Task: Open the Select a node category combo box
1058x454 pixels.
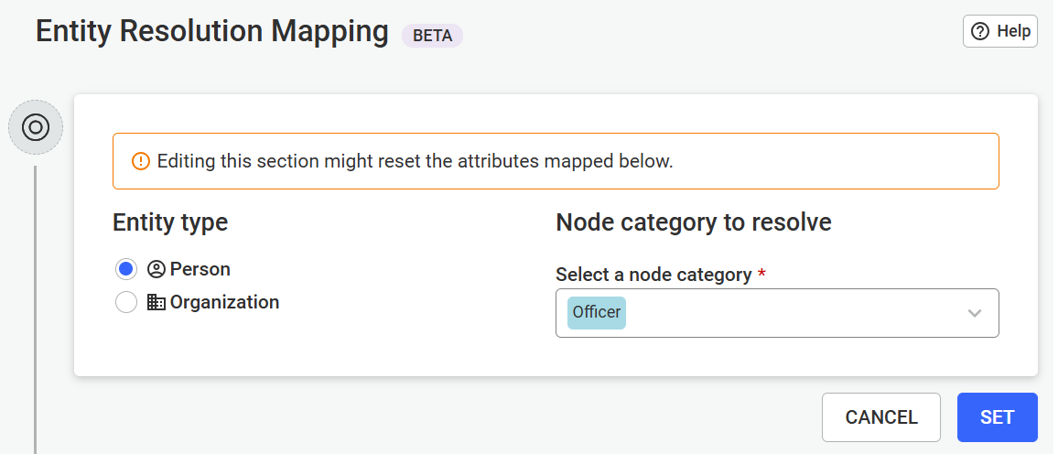Action: click(x=777, y=313)
